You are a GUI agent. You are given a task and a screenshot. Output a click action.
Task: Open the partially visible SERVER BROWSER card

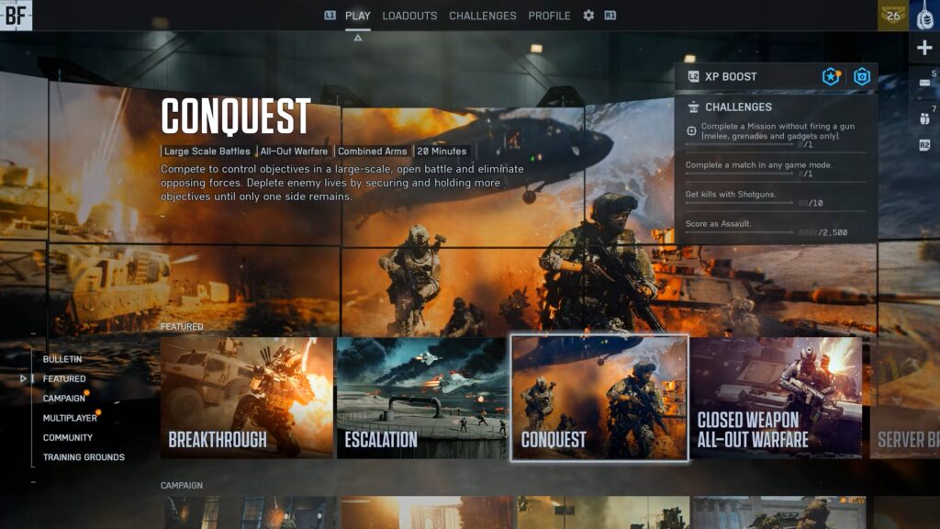[x=905, y=398]
